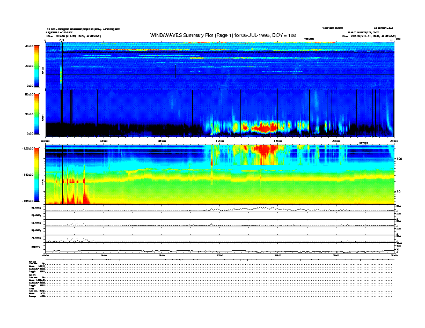Viewport: 425px width, 328px height.
Task: Select the 'Cal' marker above the RAD2 spectrogram
Action: pos(62,40)
